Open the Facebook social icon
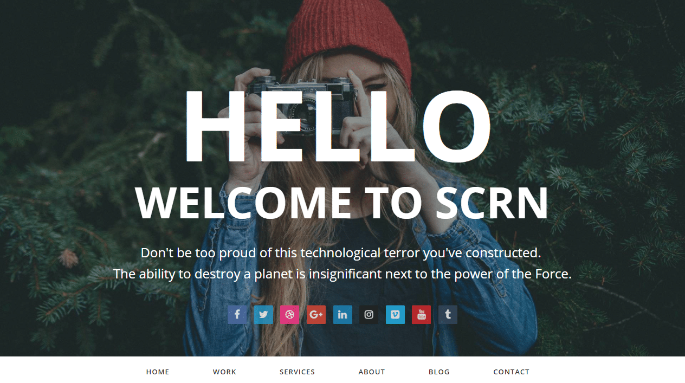Viewport: 685px width, 383px height. pyautogui.click(x=237, y=315)
